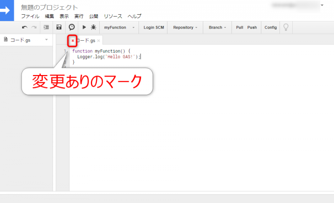Image resolution: width=334 pixels, height=203 pixels.
Task: Click the Logger.log line in the editor
Action: 109,57
